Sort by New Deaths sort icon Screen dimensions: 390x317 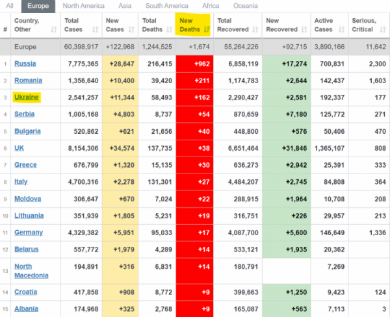tap(207, 30)
